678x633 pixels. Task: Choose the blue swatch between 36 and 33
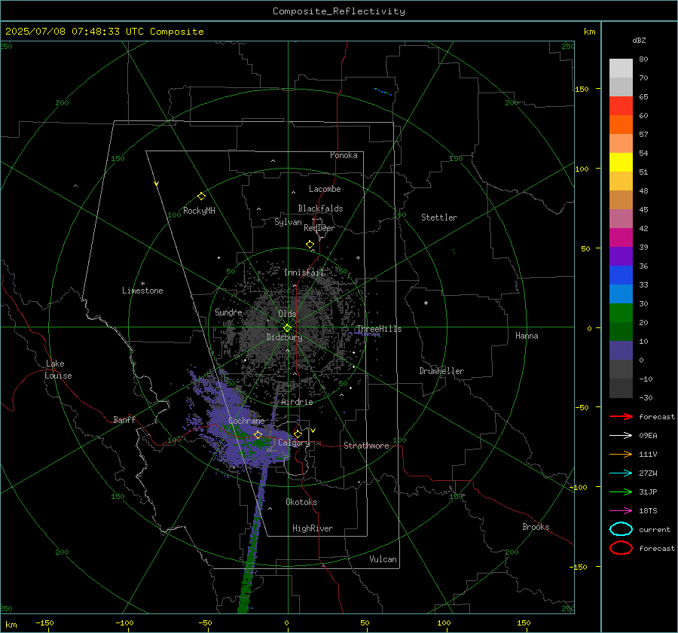[x=621, y=275]
